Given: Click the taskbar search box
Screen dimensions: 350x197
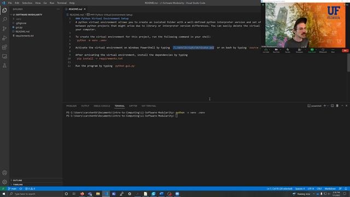Looking at the screenshot, I should tap(36, 194).
